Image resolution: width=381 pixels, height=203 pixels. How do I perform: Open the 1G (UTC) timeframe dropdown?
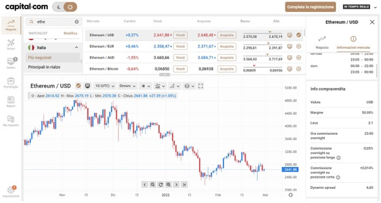tap(104, 86)
